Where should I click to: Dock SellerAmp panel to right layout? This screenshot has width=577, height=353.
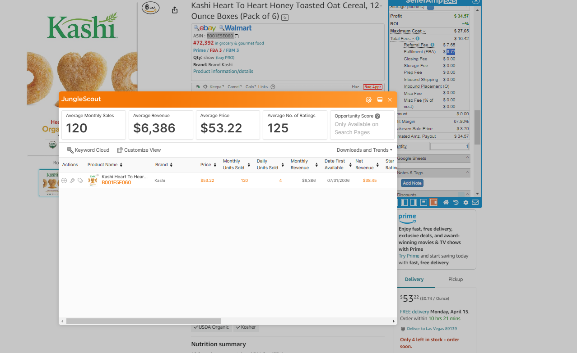[x=414, y=203]
